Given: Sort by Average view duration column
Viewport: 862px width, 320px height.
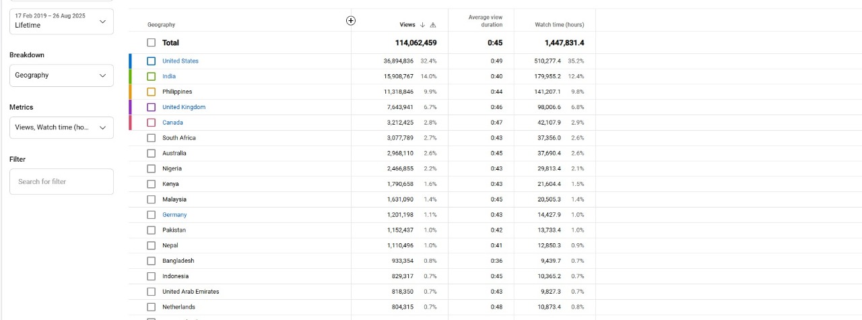Looking at the screenshot, I should tap(486, 21).
